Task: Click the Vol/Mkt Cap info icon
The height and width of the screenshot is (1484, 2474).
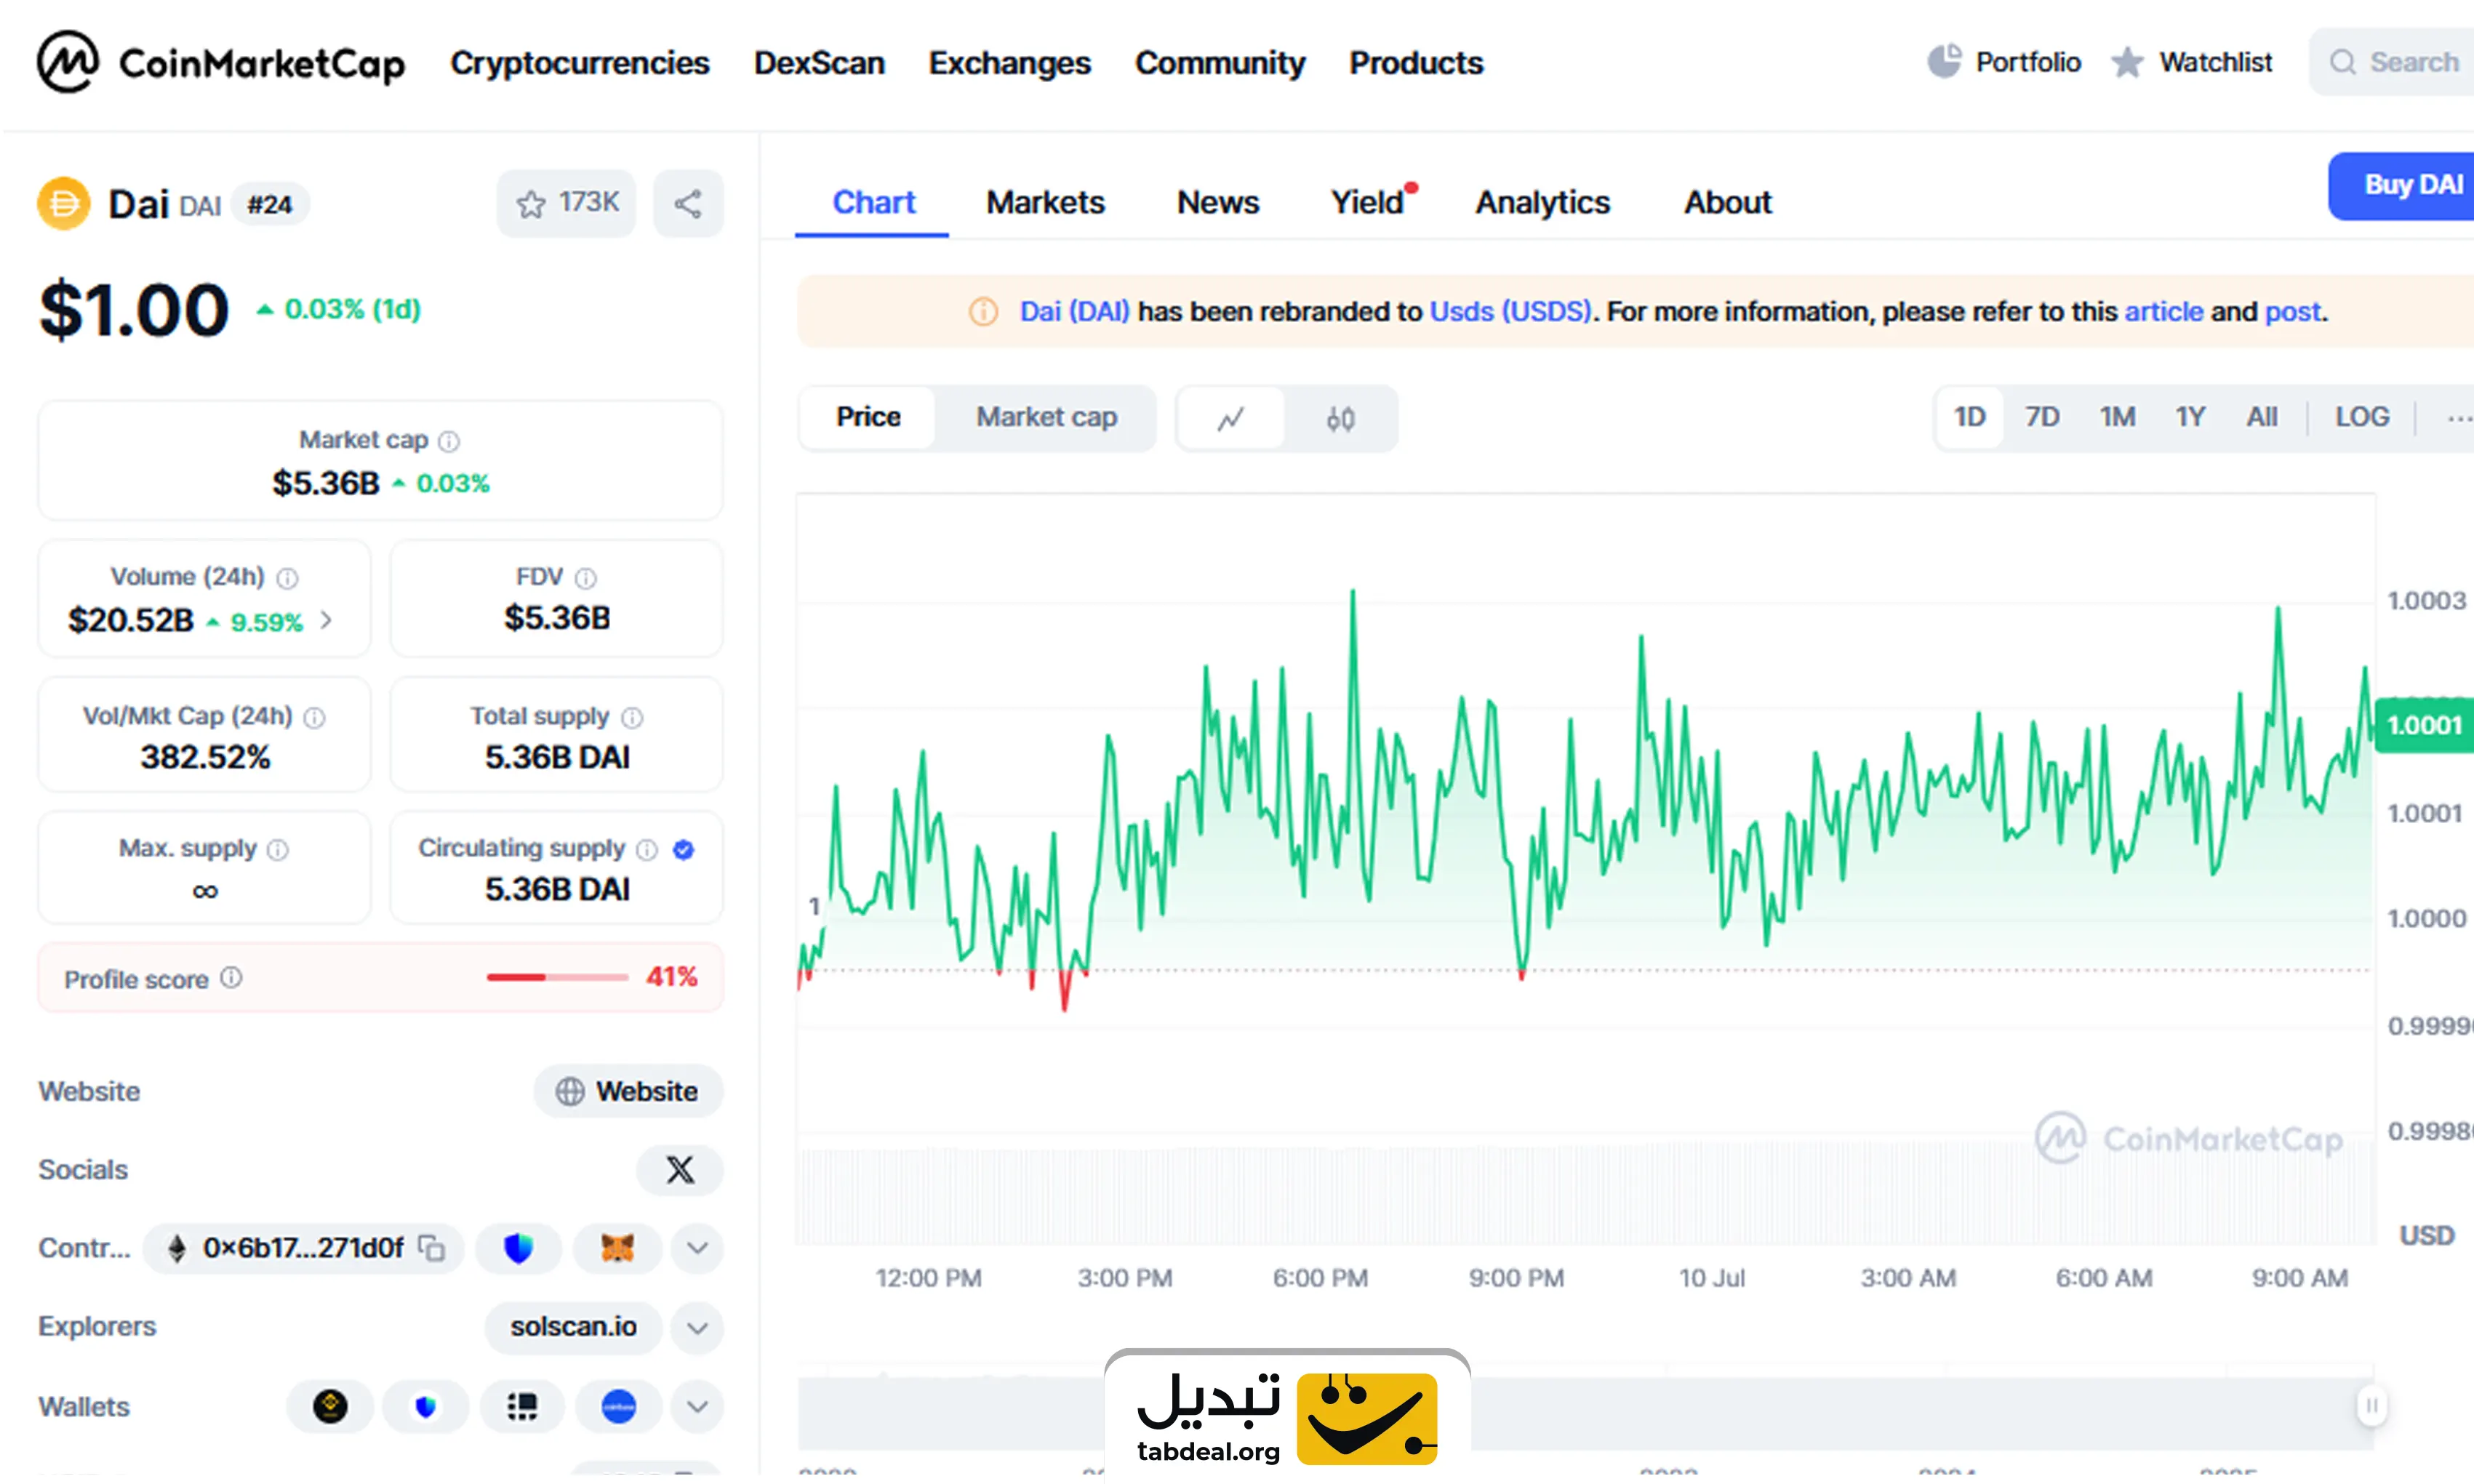Action: click(x=314, y=718)
